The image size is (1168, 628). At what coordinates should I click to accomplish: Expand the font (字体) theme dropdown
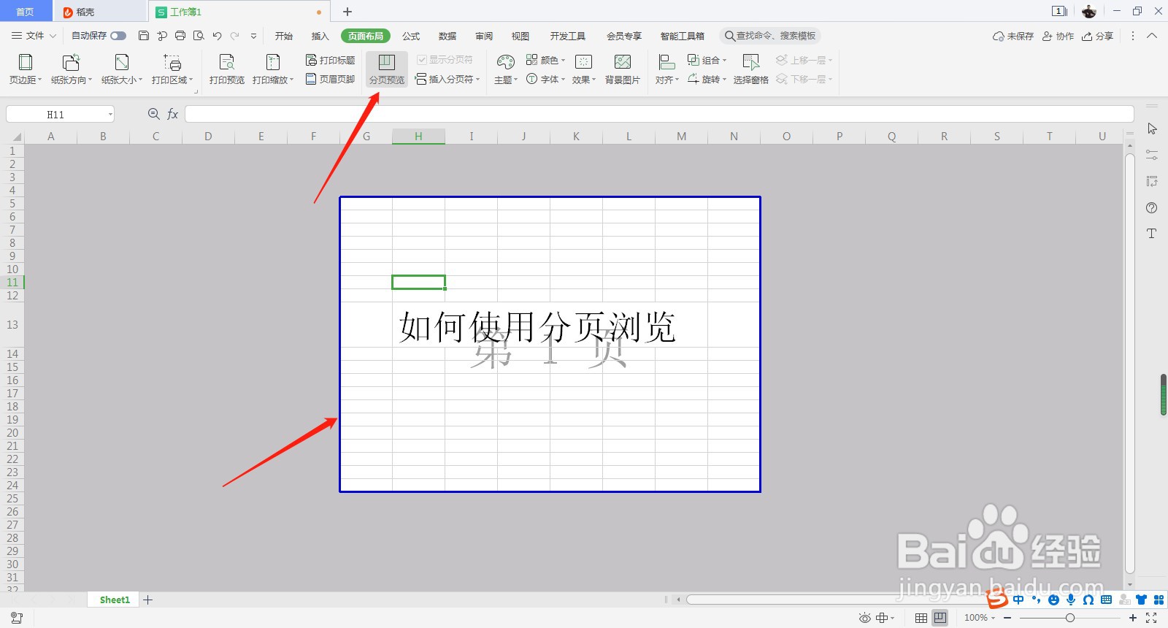pos(563,79)
